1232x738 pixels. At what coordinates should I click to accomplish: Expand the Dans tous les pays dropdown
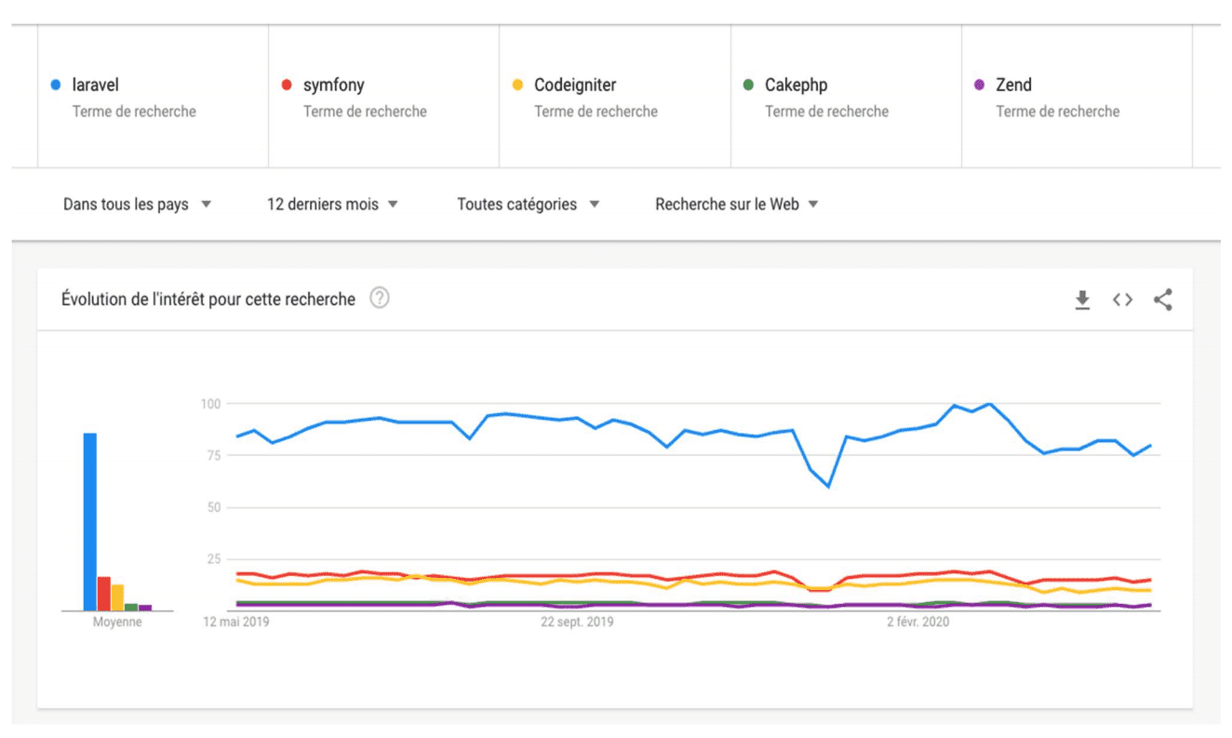click(138, 205)
